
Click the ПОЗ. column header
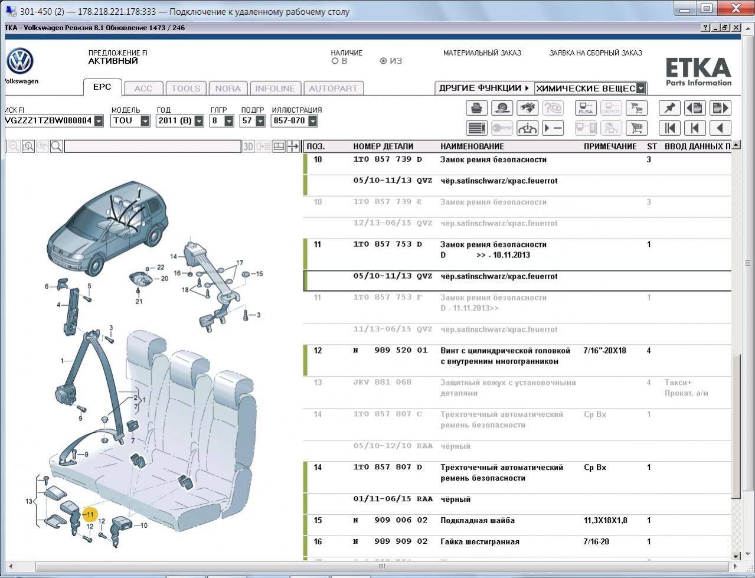[x=315, y=146]
